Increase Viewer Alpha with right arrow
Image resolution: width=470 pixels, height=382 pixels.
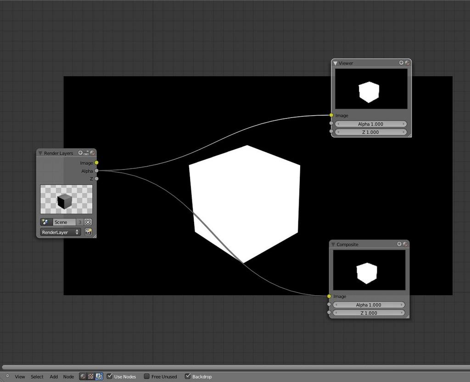(x=403, y=124)
